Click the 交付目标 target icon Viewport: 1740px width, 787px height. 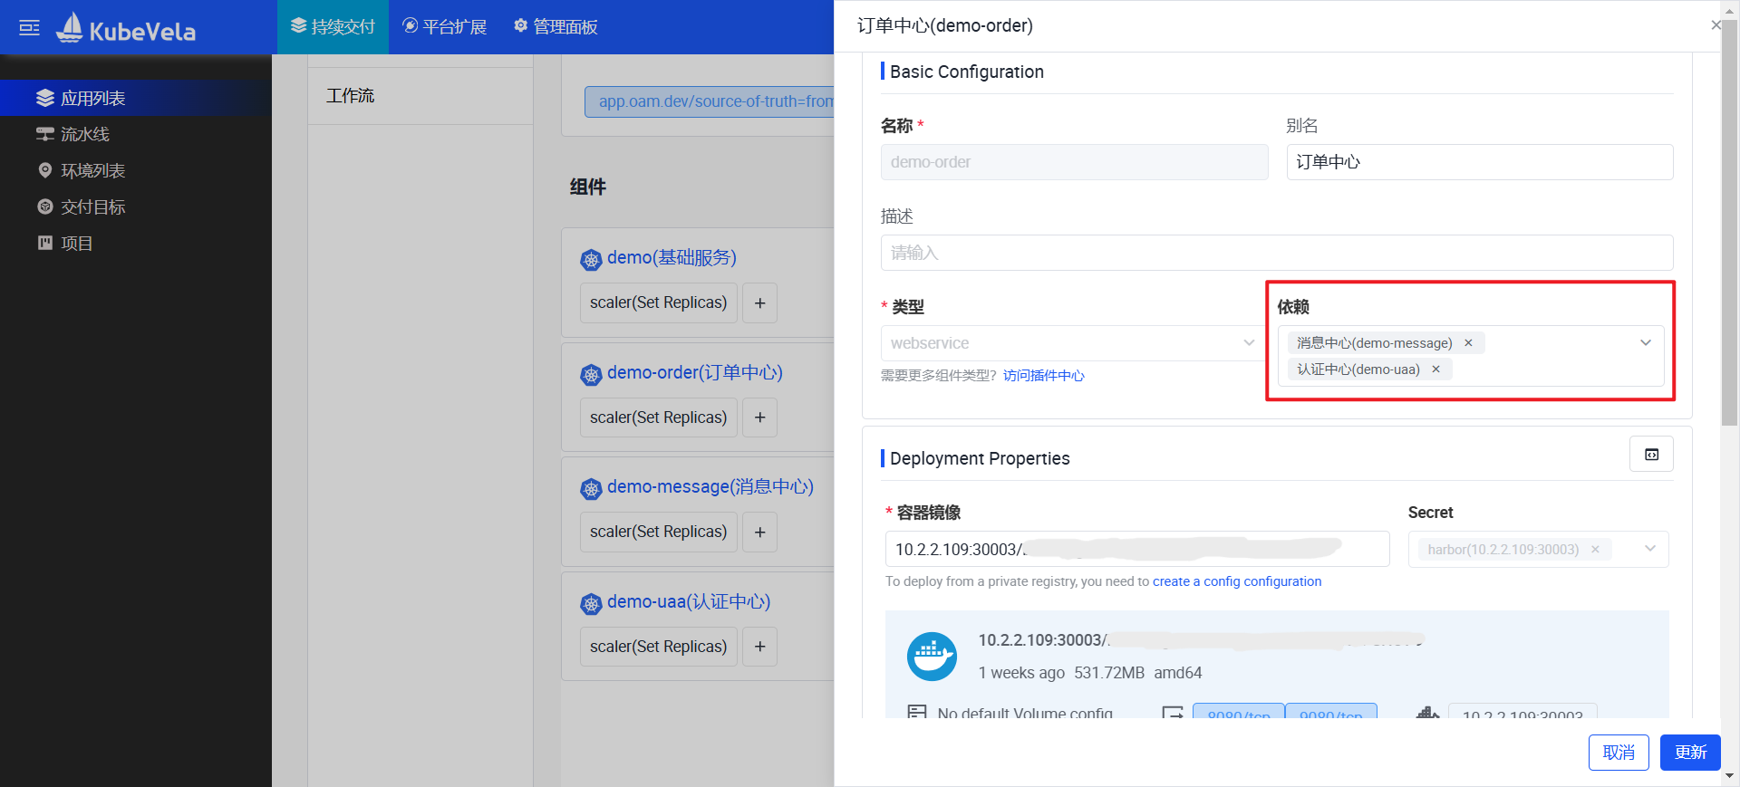(x=45, y=206)
